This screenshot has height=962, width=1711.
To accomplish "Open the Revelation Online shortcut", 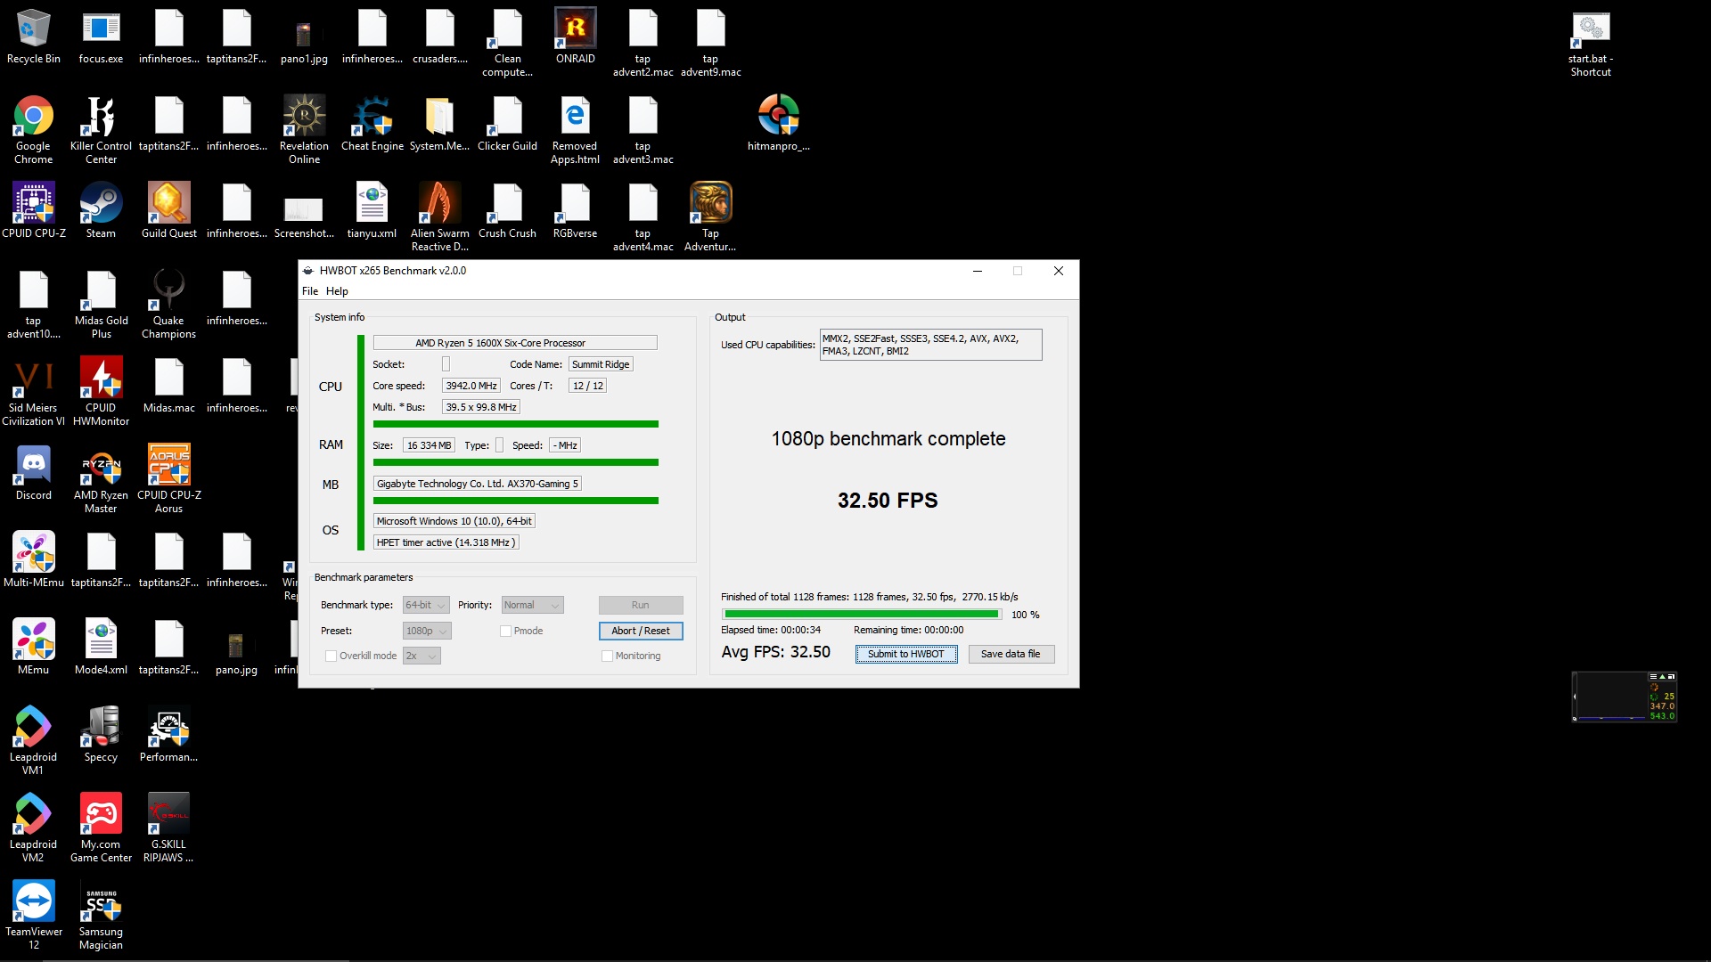I will [x=304, y=130].
